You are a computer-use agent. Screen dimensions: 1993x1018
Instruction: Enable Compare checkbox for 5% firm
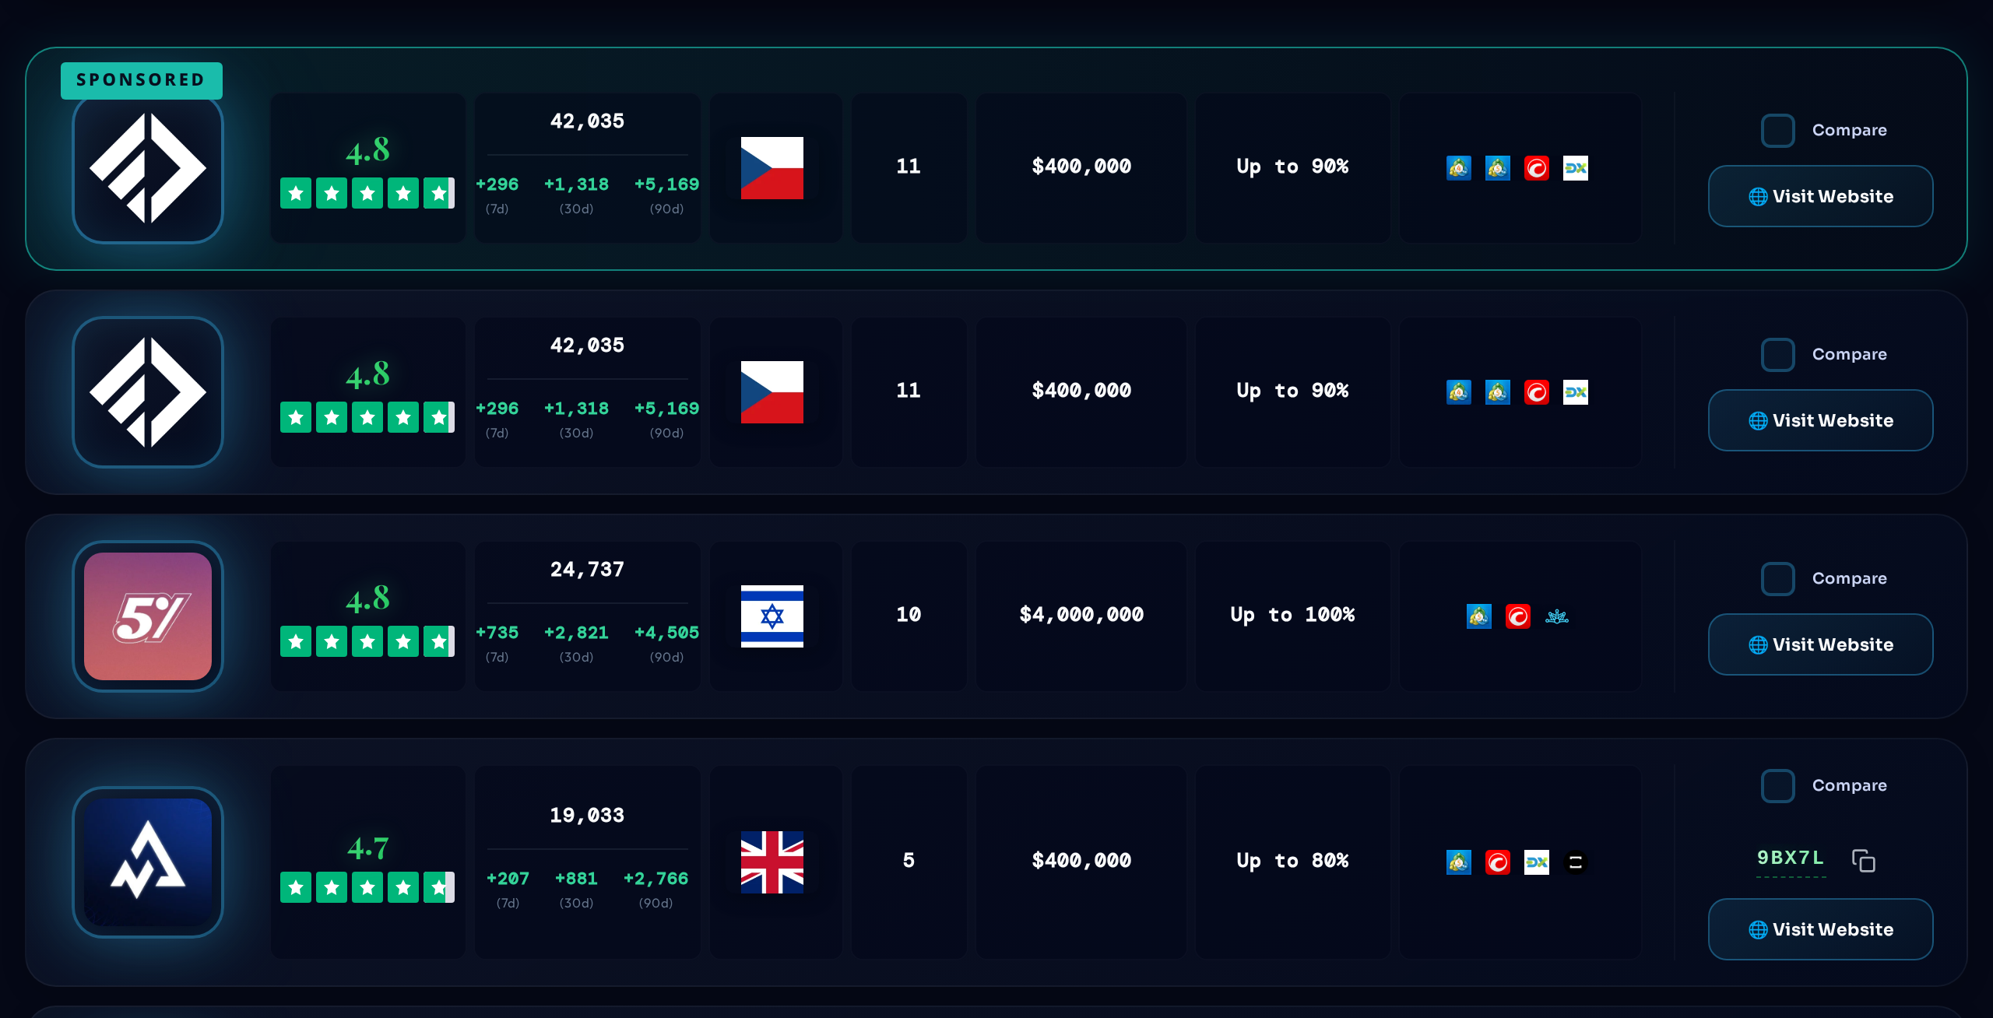coord(1777,579)
